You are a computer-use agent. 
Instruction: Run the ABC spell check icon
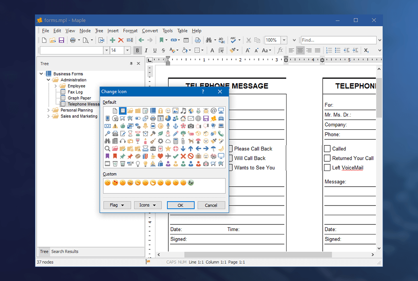(x=233, y=40)
